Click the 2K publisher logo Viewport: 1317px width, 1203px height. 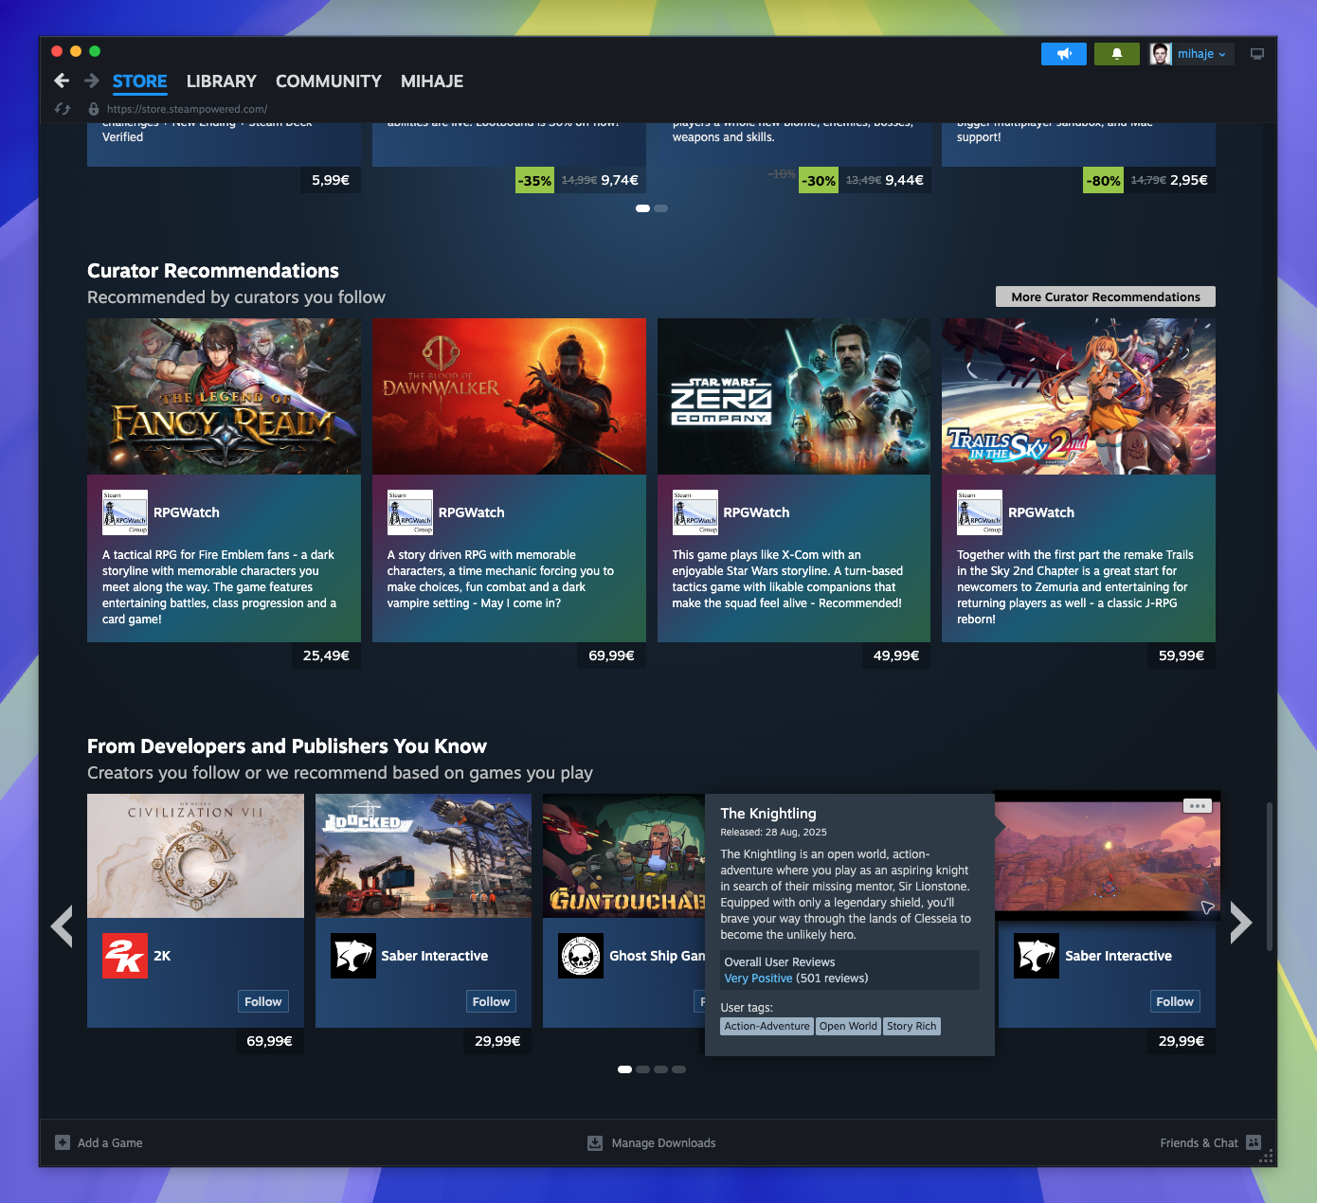click(x=125, y=956)
